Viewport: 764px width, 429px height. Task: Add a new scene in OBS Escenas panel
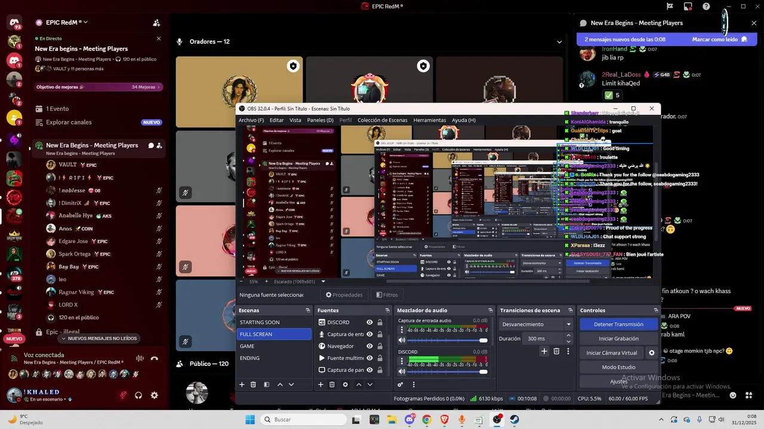coord(242,385)
